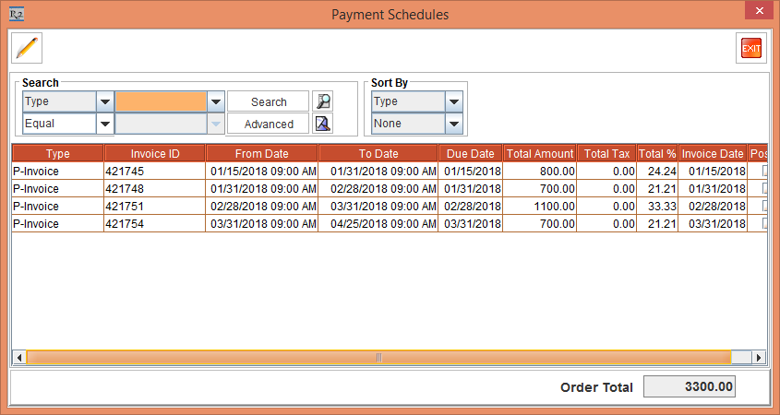Open the Sort By Type dropdown
Image resolution: width=780 pixels, height=415 pixels.
click(453, 101)
